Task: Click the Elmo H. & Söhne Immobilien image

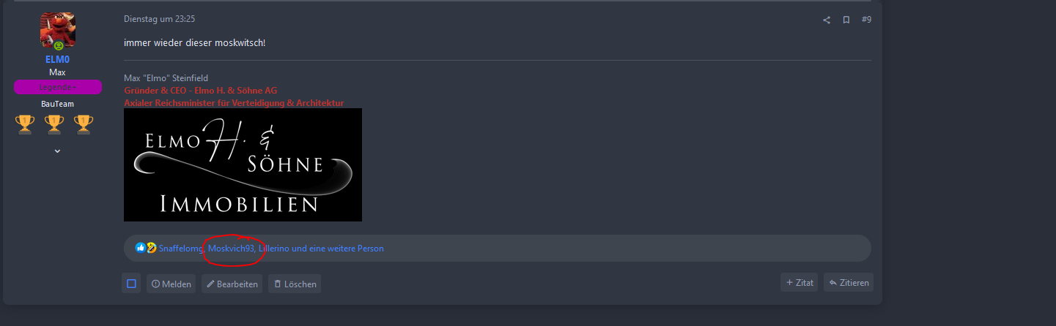Action: tap(243, 164)
